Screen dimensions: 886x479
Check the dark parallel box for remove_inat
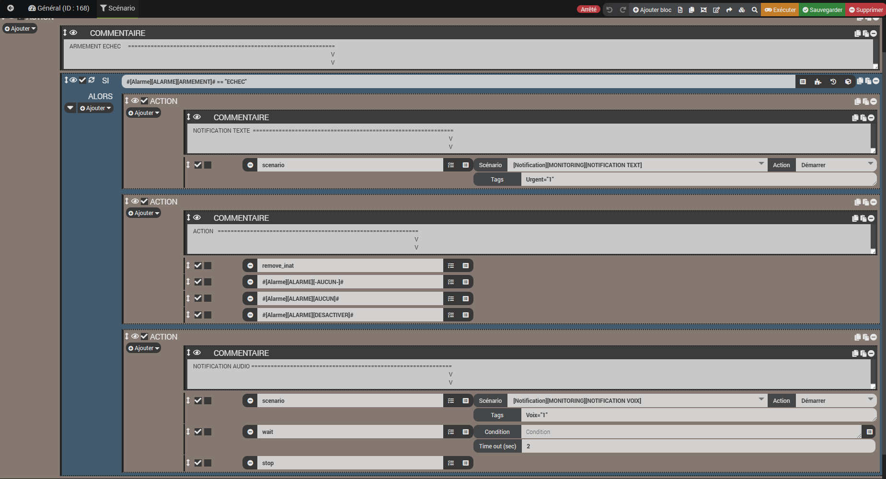click(208, 265)
